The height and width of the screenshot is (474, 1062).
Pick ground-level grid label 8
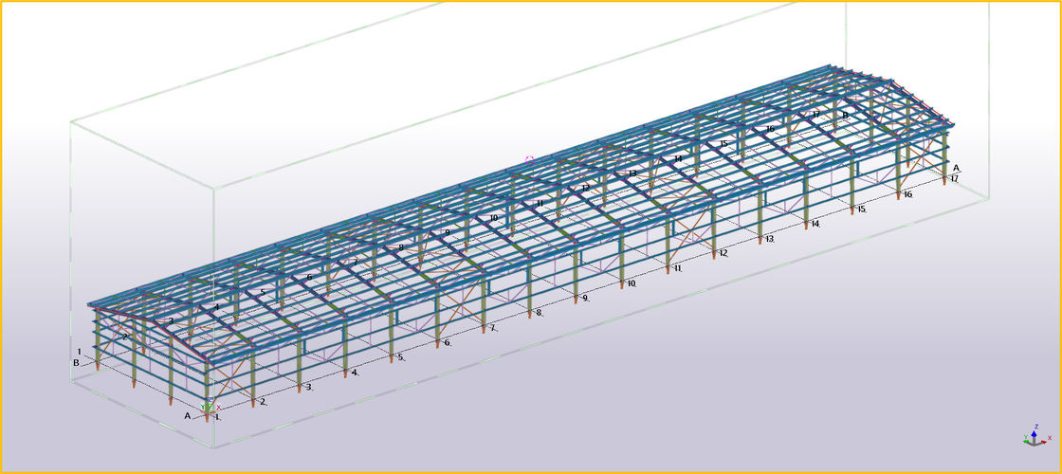pyautogui.click(x=539, y=313)
